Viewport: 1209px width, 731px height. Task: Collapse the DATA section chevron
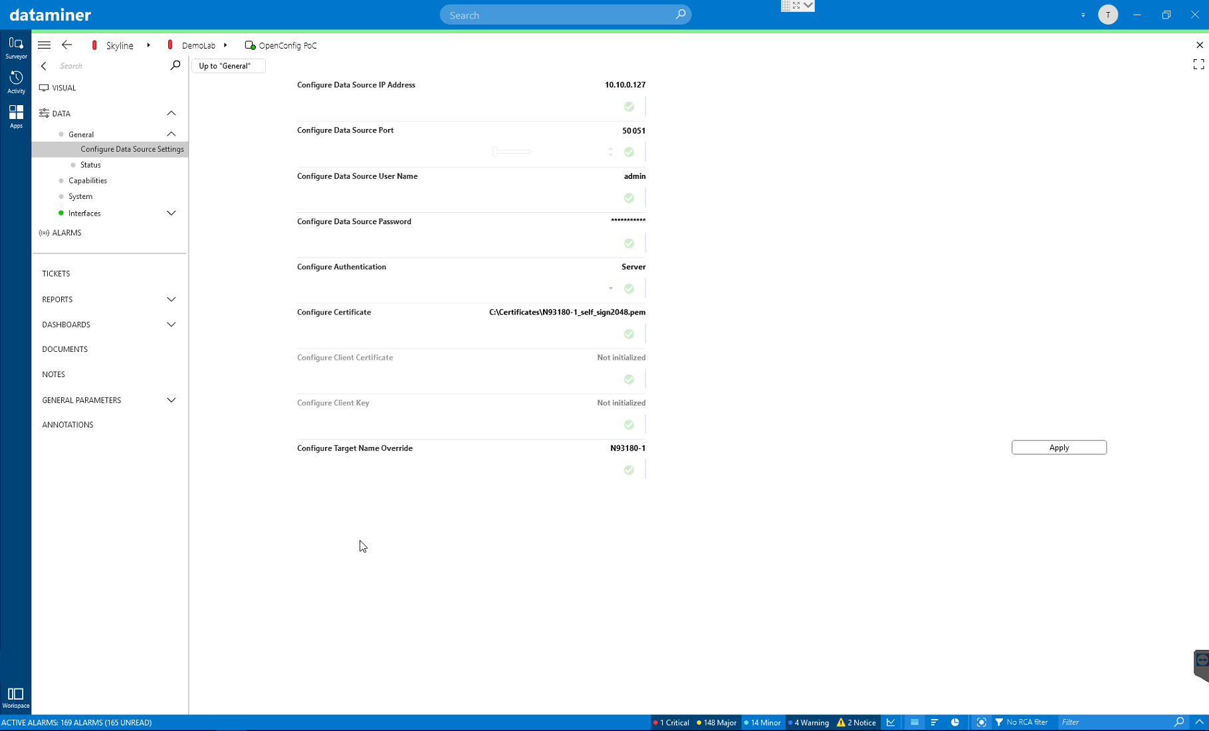(171, 113)
